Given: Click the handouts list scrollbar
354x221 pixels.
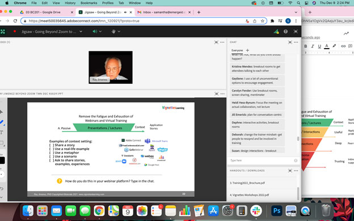Looking at the screenshot, I should coord(298,193).
